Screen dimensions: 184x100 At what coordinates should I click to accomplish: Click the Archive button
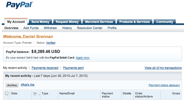pyautogui.click(x=12, y=85)
